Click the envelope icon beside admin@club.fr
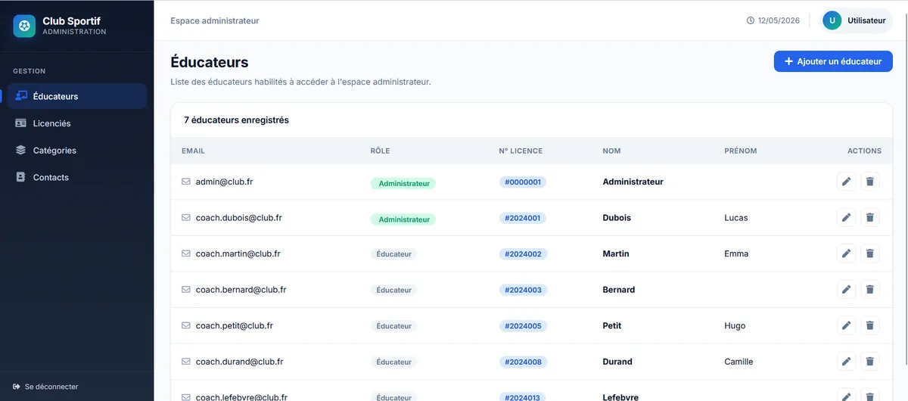This screenshot has width=908, height=401. [x=186, y=182]
